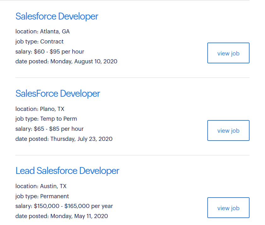
Task: Open the SalesForce Developer Plano job title
Action: 58,94
